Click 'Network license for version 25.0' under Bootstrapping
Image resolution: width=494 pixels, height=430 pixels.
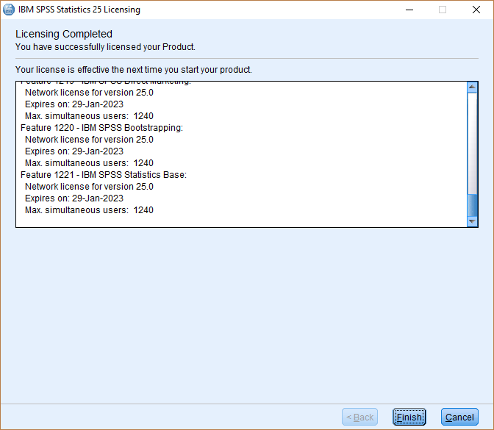(x=89, y=140)
